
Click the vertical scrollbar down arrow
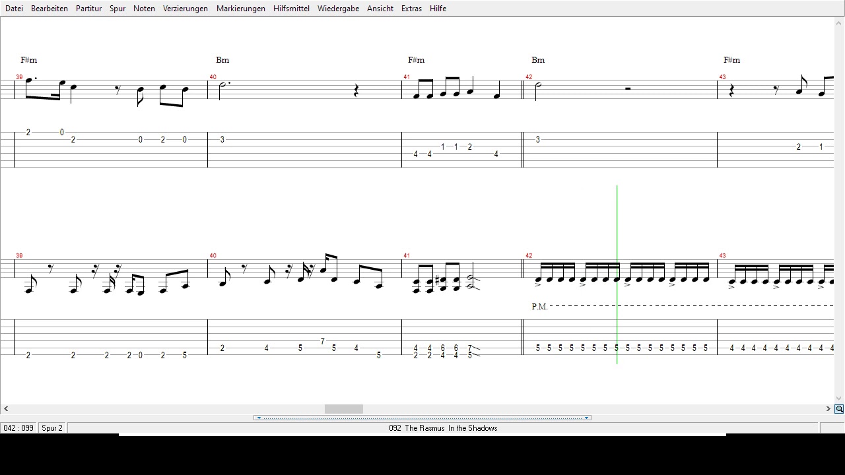[x=839, y=398]
